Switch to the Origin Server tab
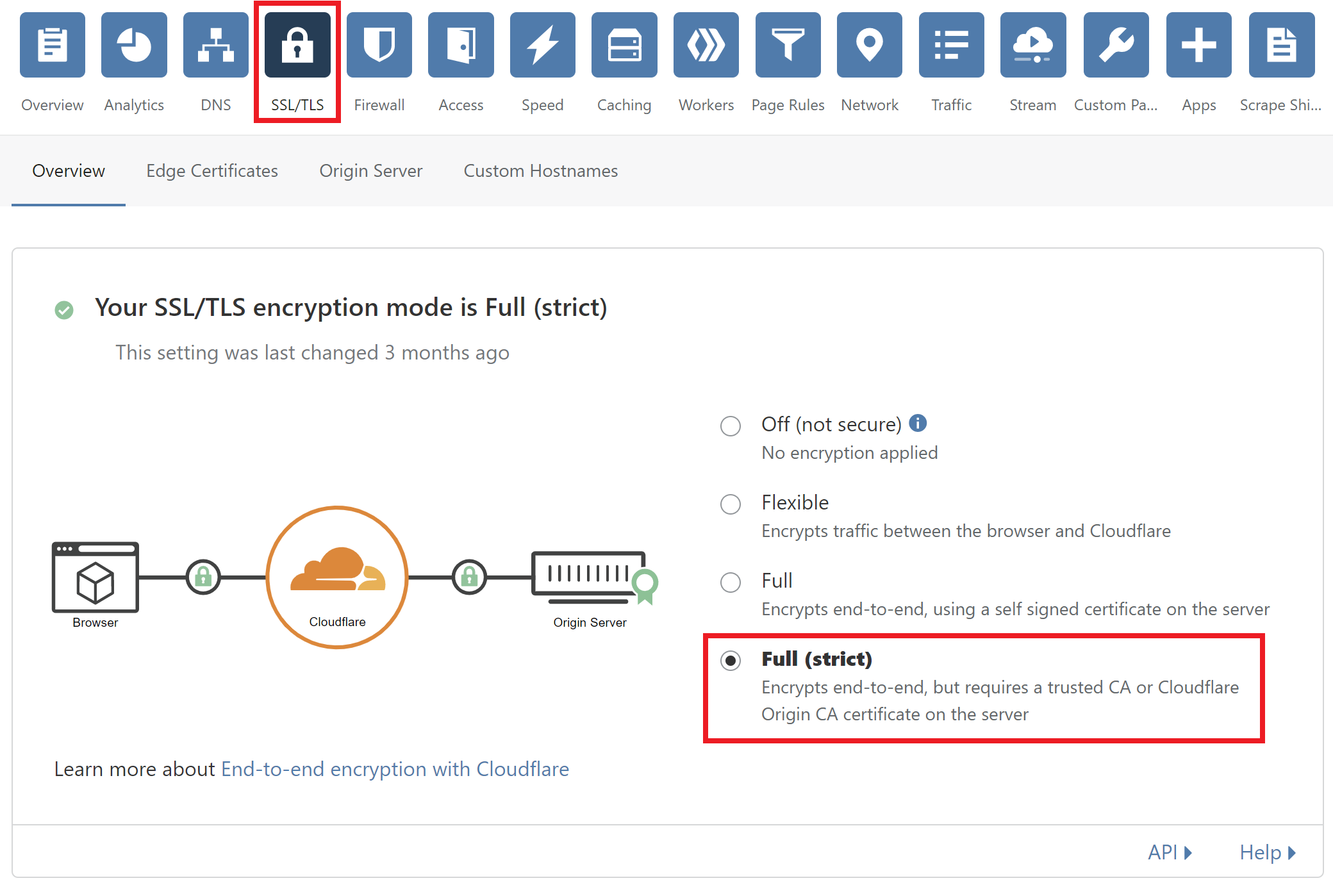The image size is (1333, 885). 371,171
